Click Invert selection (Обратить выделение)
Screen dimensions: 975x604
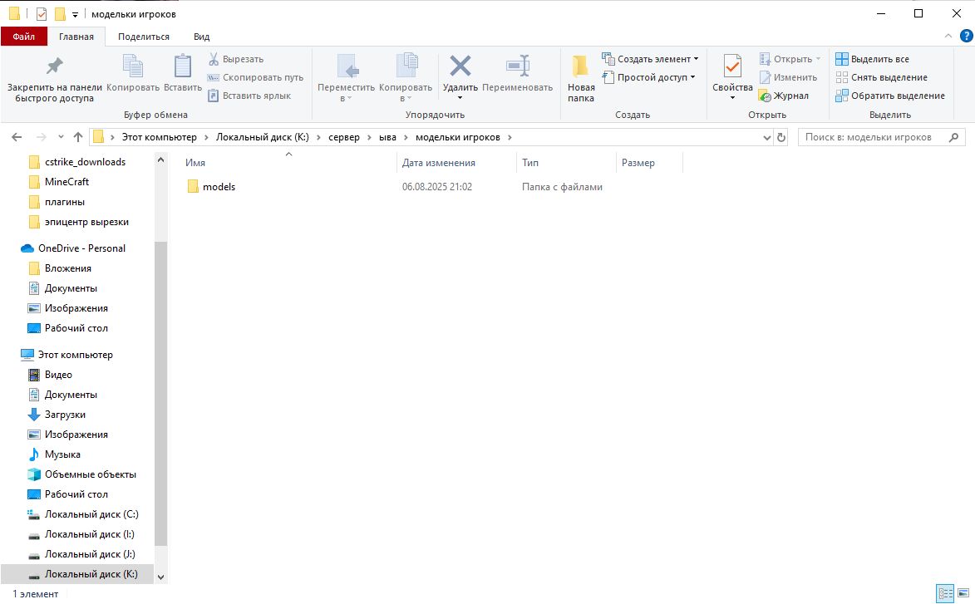click(x=889, y=96)
